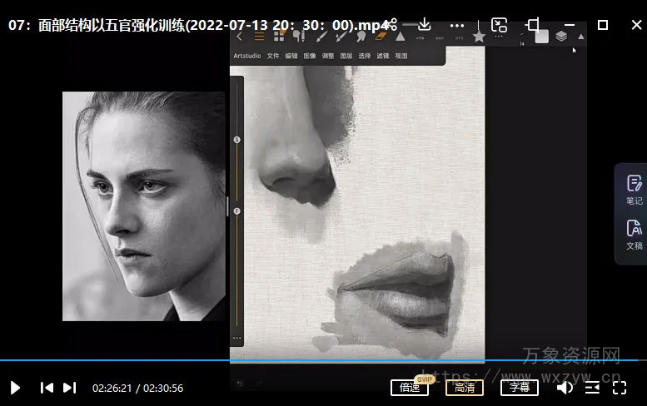Pin the player window on top

(x=533, y=25)
